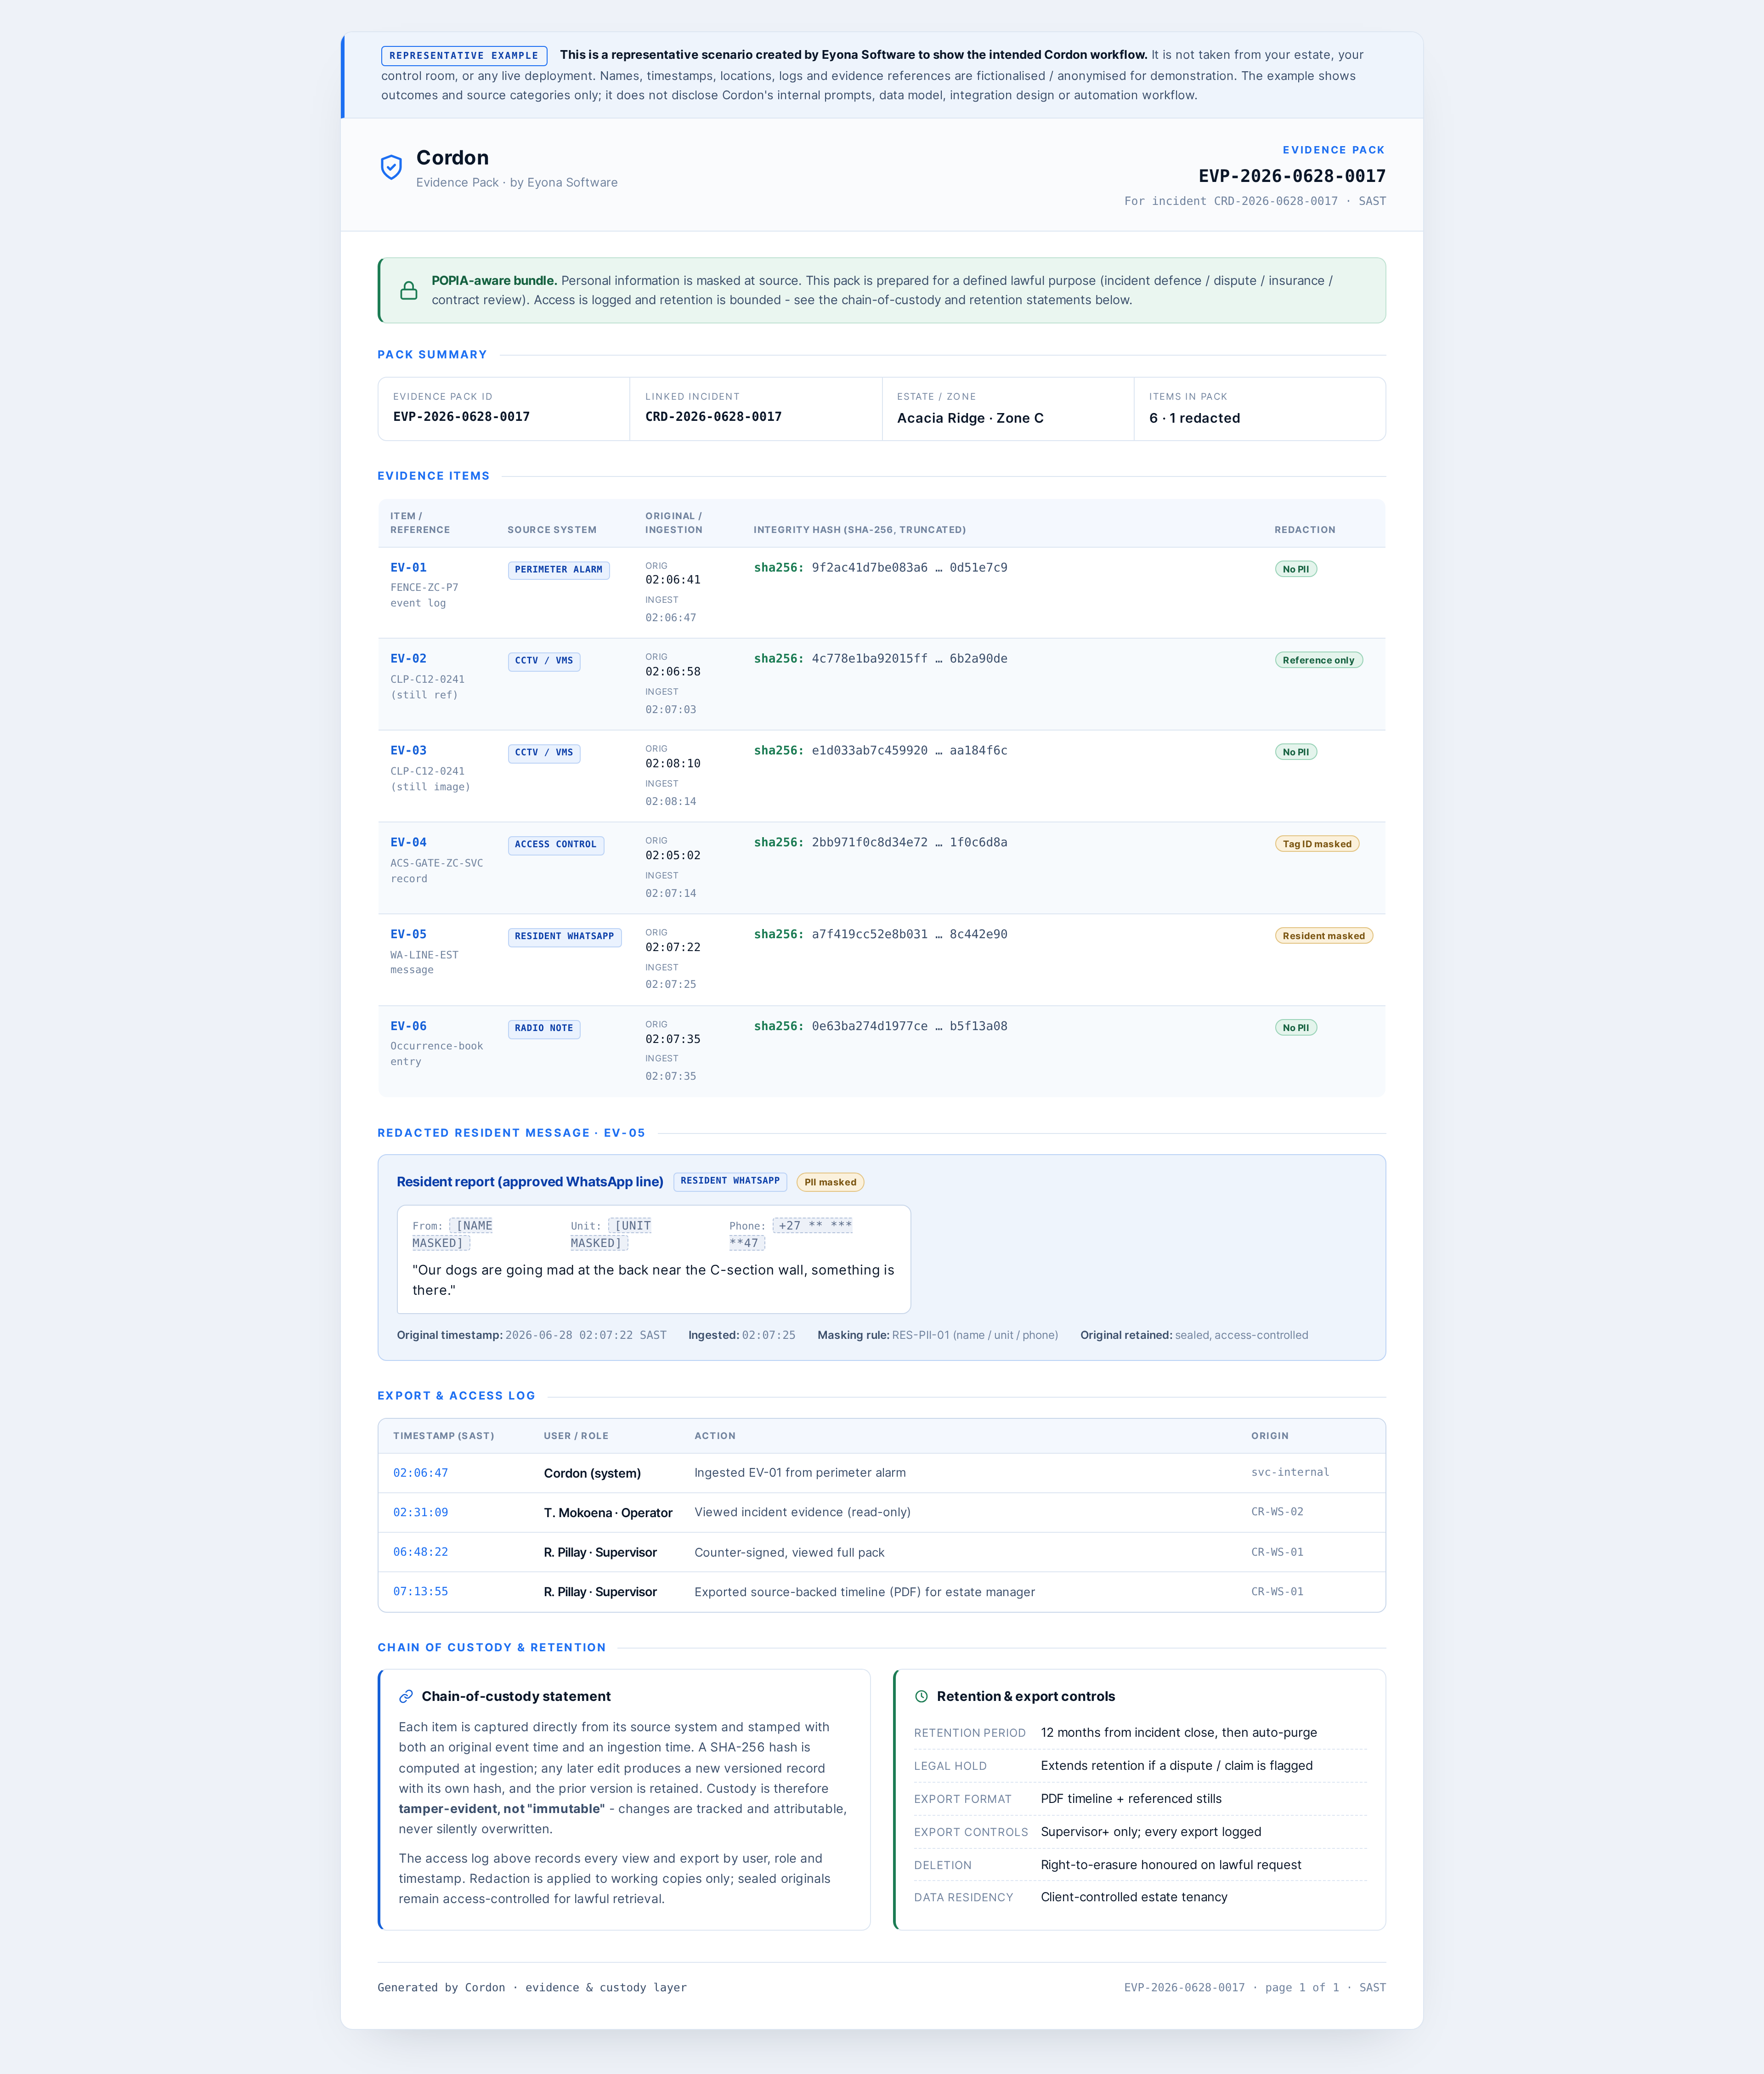Click the 02:31:09 access log timestamp
The height and width of the screenshot is (2074, 1764).
[x=420, y=1513]
